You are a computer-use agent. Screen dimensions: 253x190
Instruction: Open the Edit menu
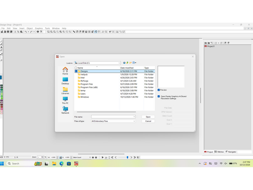coord(9,28)
